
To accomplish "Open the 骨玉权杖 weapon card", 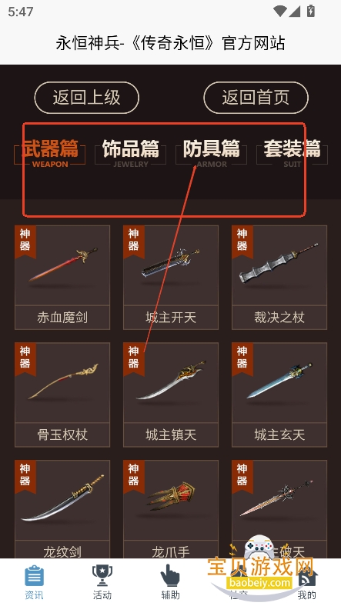I will tap(62, 395).
